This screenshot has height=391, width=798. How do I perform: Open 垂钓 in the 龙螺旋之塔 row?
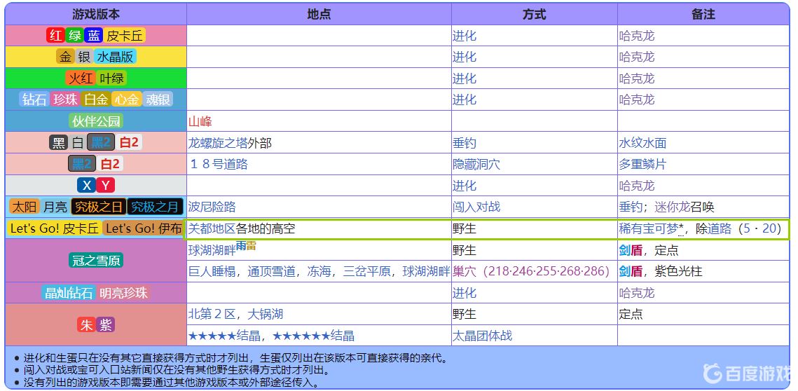tap(464, 143)
